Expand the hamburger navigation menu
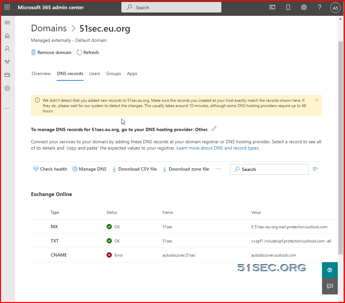 click(x=7, y=22)
